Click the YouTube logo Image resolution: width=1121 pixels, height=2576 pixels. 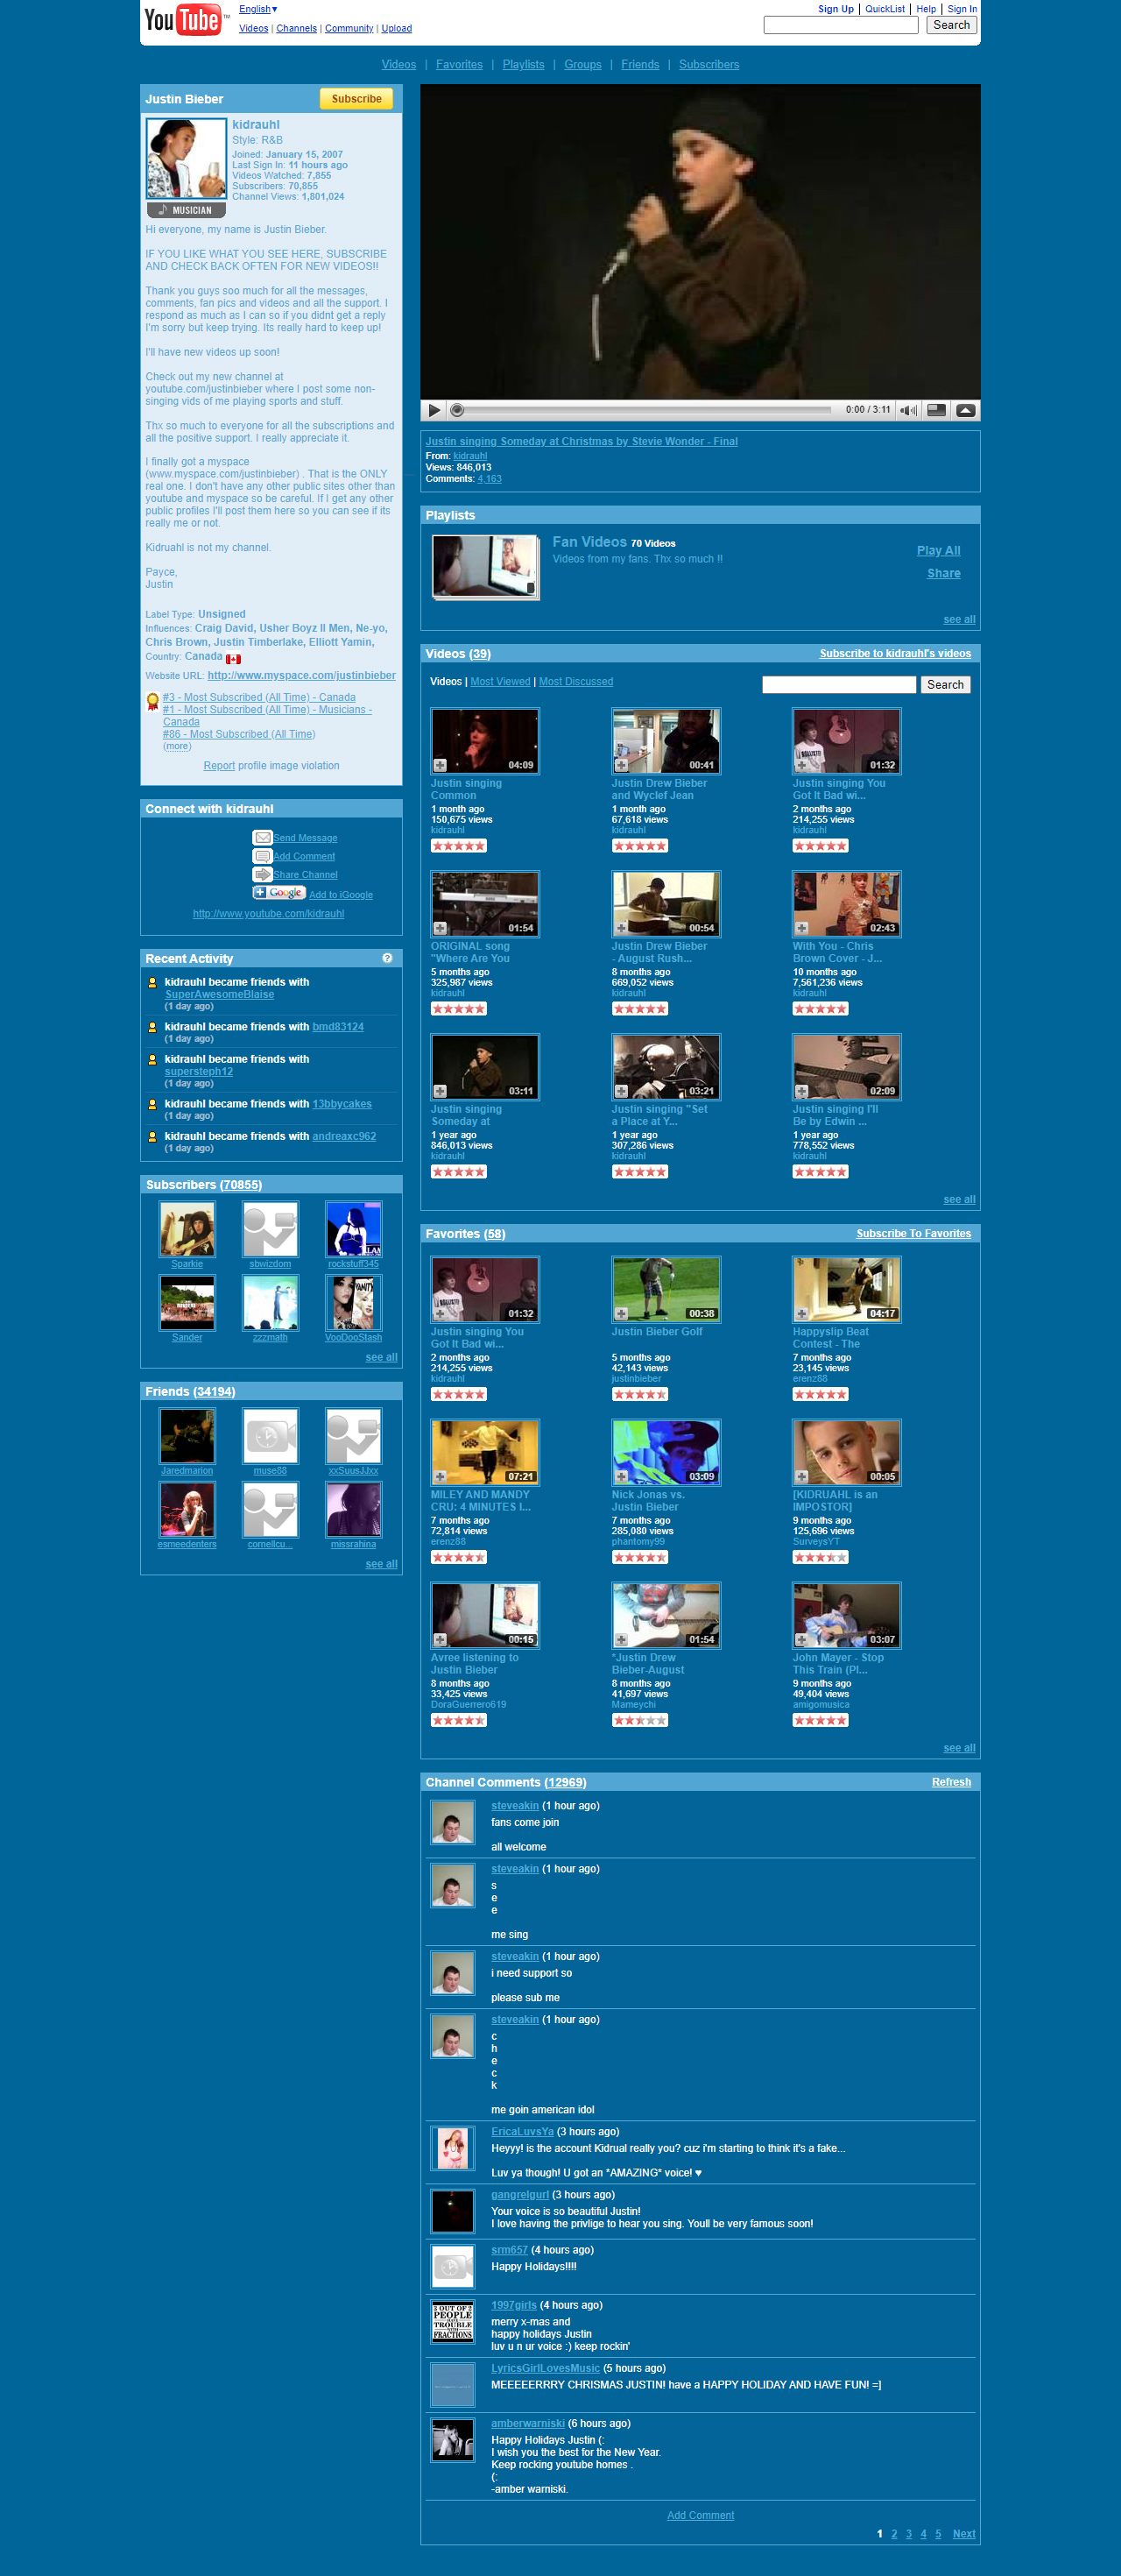click(x=185, y=19)
